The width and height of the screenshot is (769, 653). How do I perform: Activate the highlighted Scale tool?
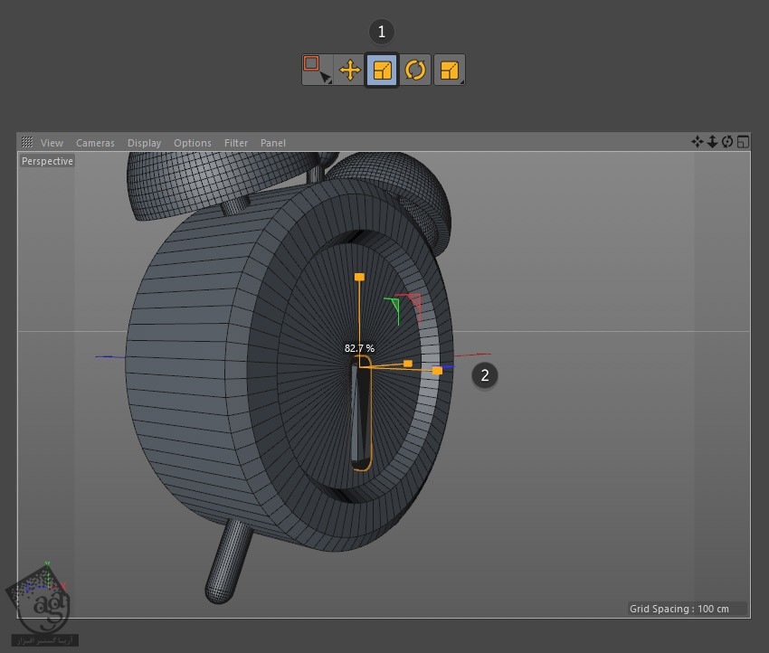382,70
